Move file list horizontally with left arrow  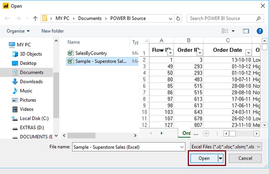(64, 136)
